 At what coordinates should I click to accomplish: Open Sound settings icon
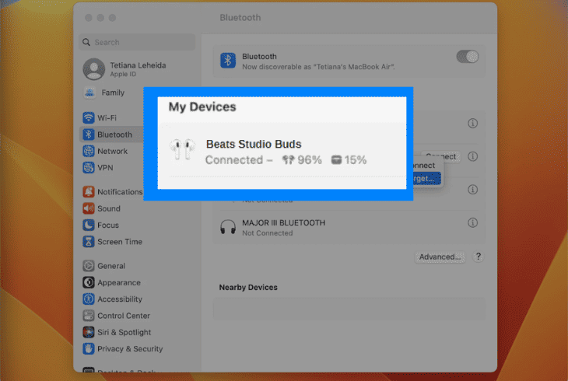tap(89, 208)
